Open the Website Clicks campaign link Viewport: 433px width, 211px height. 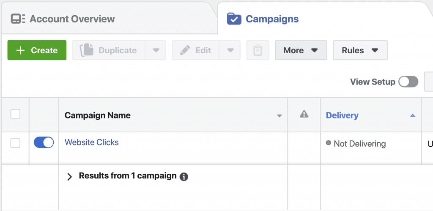point(92,142)
